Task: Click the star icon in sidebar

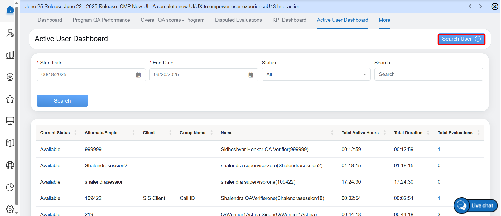Action: point(10,99)
